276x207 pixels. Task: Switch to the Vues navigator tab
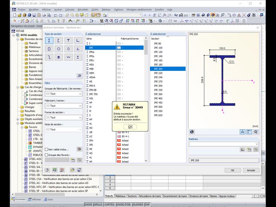point(48,199)
